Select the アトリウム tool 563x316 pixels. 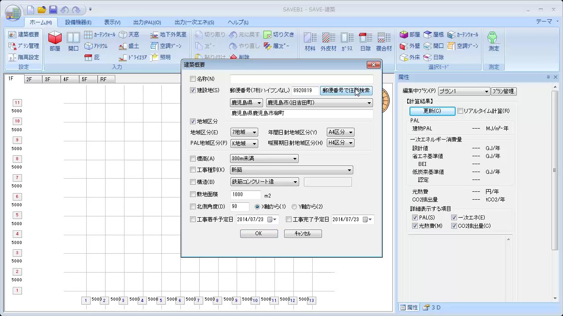[x=96, y=46]
